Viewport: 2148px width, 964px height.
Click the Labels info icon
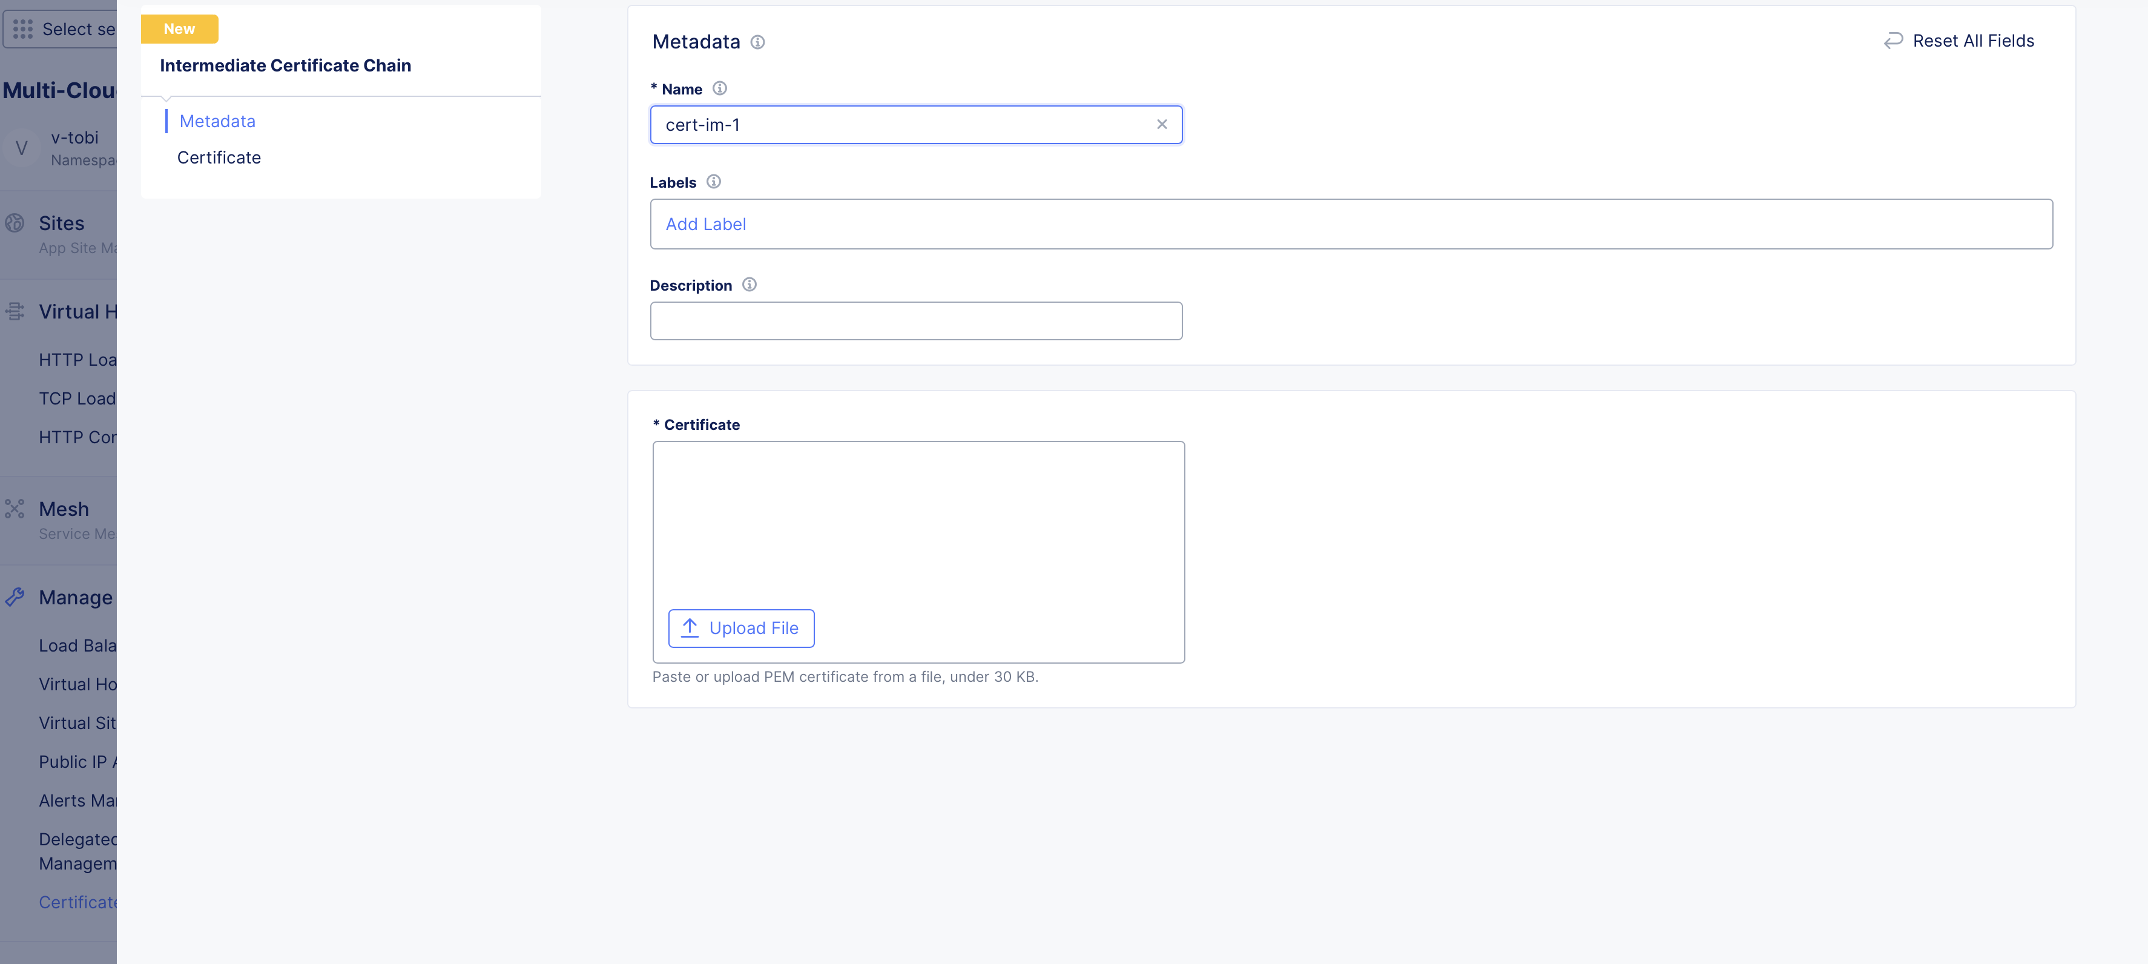coord(714,182)
